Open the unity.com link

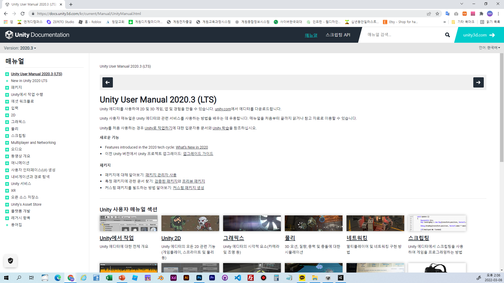[223, 109]
